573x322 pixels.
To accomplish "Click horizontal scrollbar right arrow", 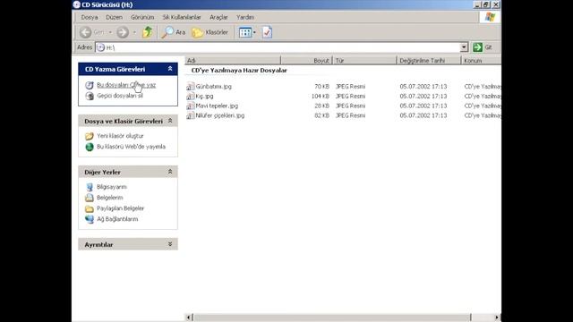I will pyautogui.click(x=497, y=318).
